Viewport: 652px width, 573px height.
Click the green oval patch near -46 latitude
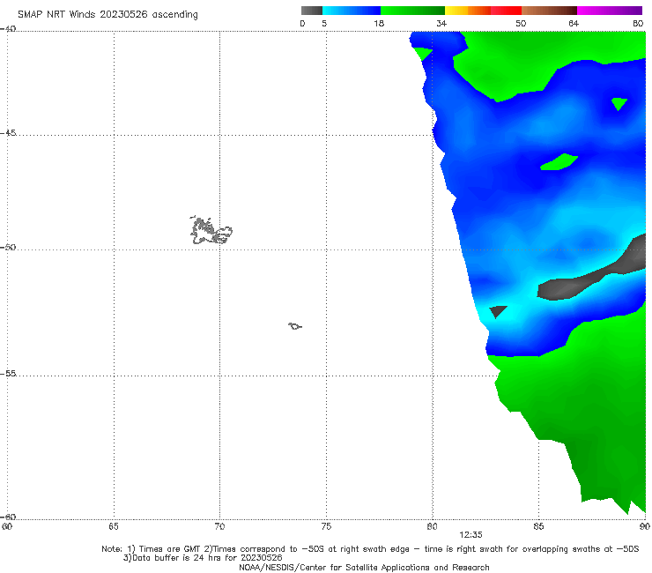pos(559,162)
